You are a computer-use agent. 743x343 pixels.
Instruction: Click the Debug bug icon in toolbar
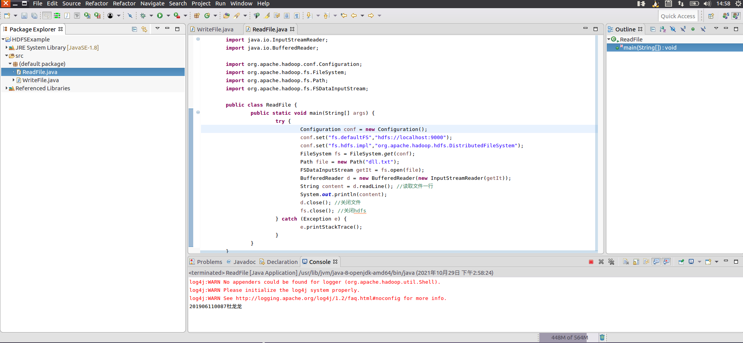tap(143, 16)
